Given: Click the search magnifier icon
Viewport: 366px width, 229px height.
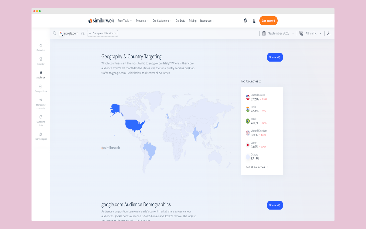Looking at the screenshot, I should pos(54,33).
